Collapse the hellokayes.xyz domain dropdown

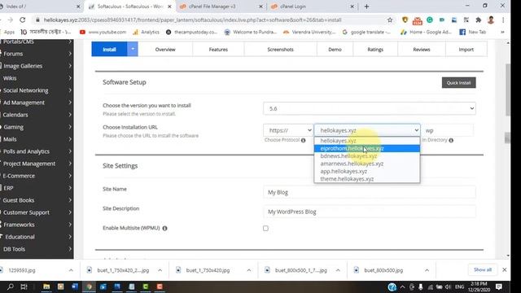tap(367, 130)
